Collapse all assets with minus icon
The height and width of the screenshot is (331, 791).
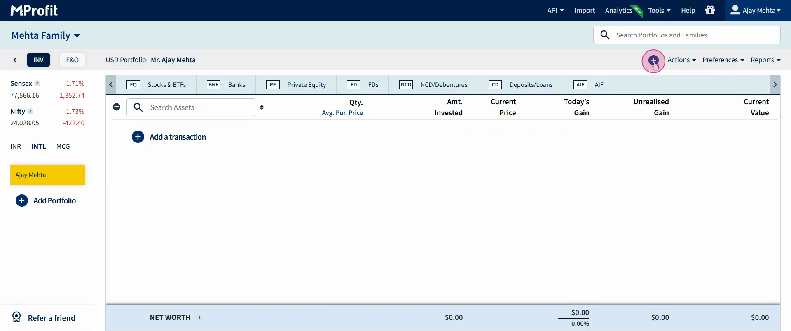(x=117, y=107)
